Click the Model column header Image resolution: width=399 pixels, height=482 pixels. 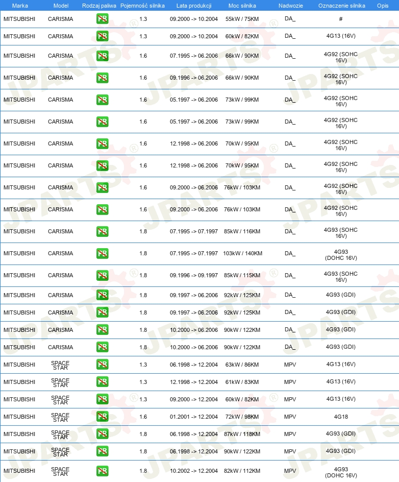click(61, 6)
